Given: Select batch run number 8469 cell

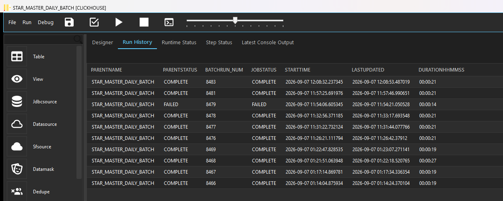Looking at the screenshot, I should pyautogui.click(x=211, y=150).
